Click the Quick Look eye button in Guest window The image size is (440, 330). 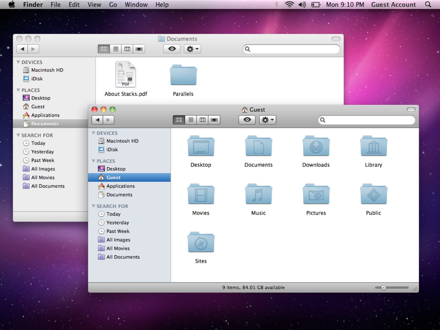pos(247,120)
